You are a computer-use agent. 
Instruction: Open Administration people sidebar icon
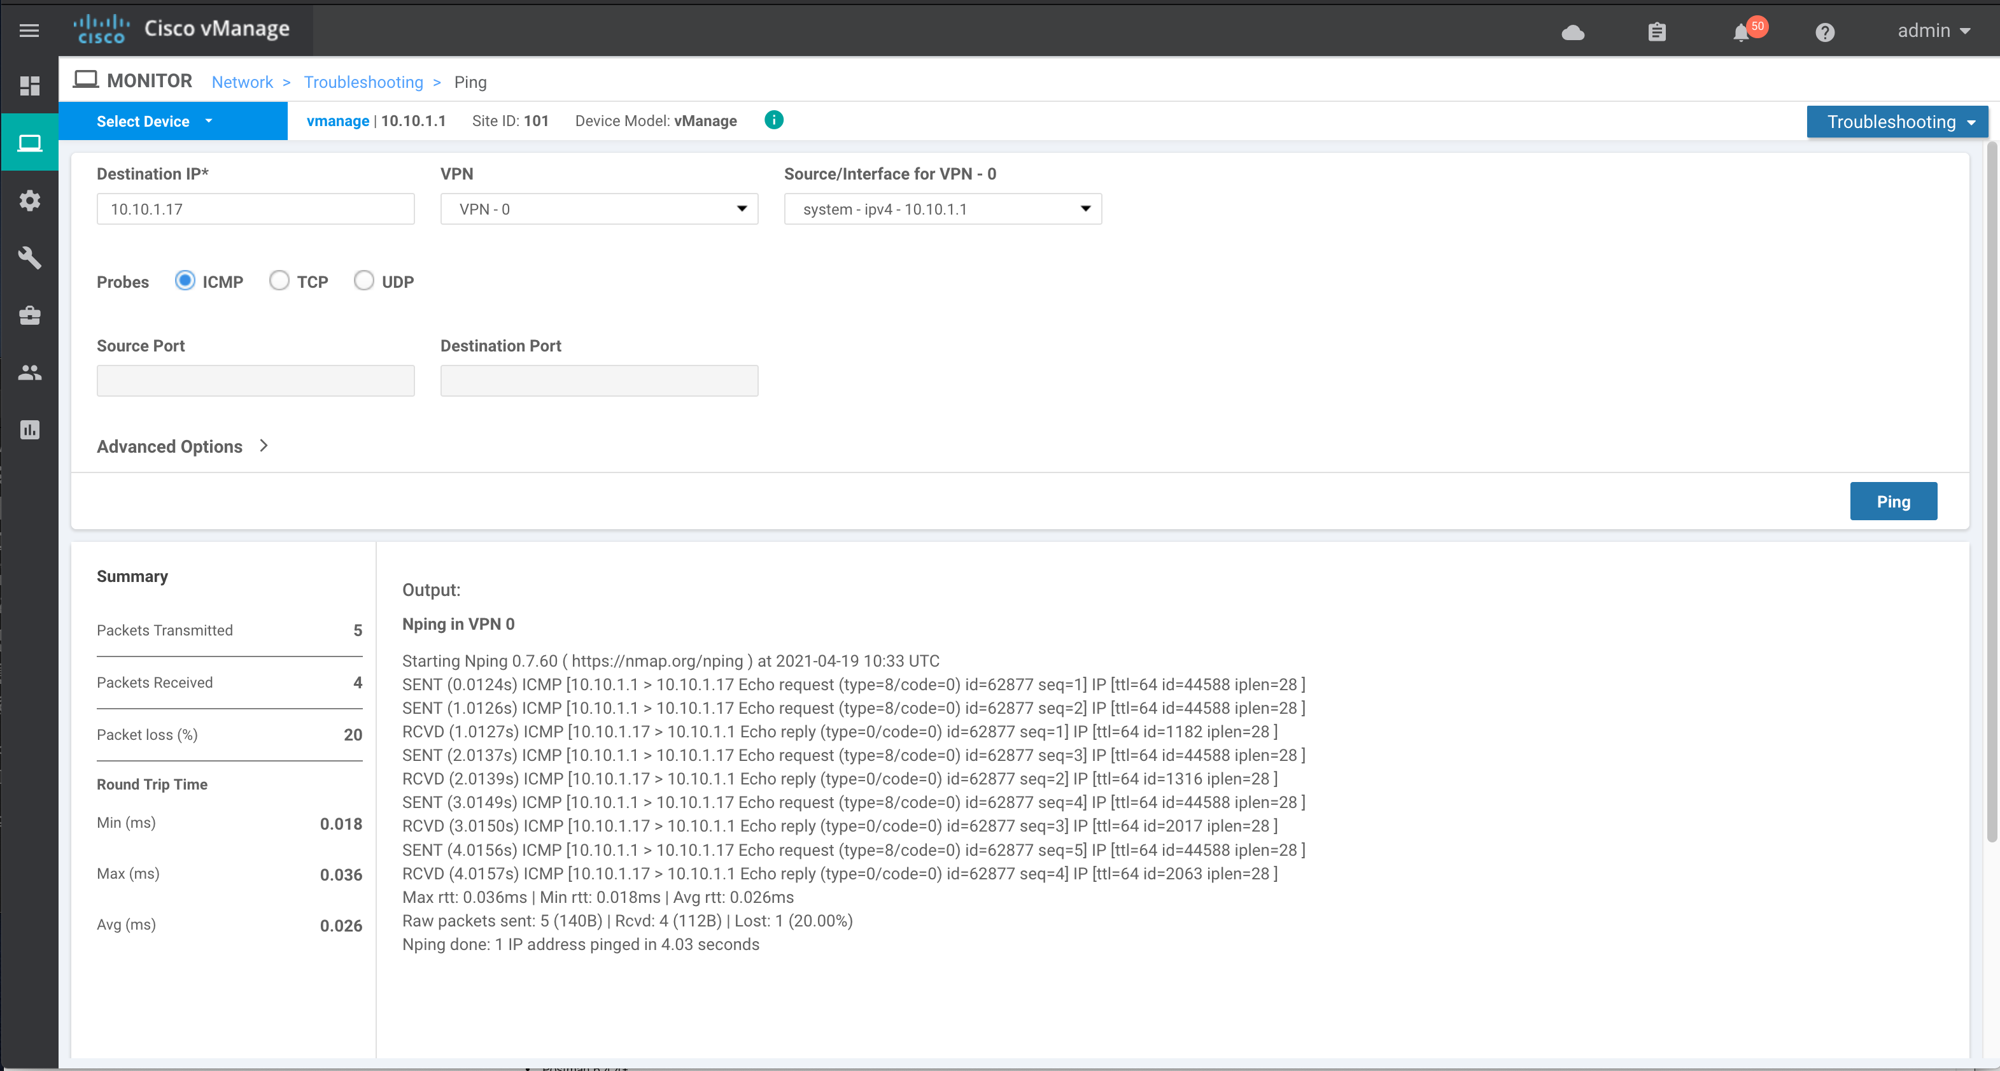29,372
